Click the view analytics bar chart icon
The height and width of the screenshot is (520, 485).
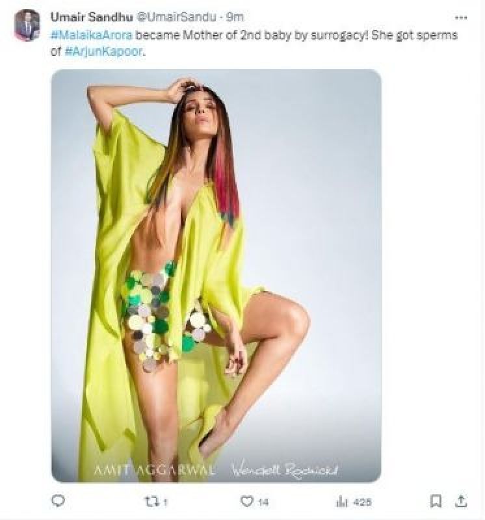(340, 501)
